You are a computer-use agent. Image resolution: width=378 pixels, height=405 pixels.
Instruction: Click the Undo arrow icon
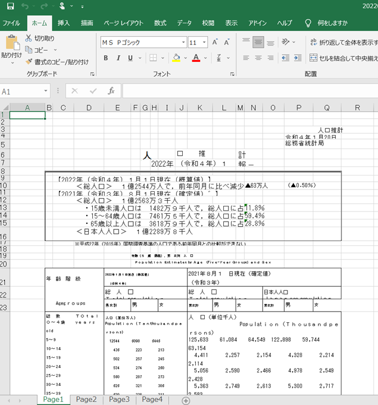click(25, 6)
